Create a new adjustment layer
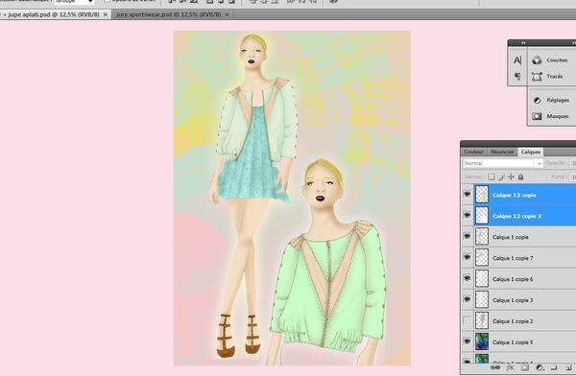The height and width of the screenshot is (376, 576). 540,367
